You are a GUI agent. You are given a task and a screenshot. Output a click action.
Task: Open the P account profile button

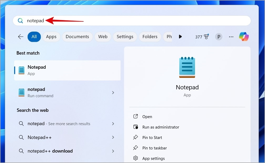[219, 37]
